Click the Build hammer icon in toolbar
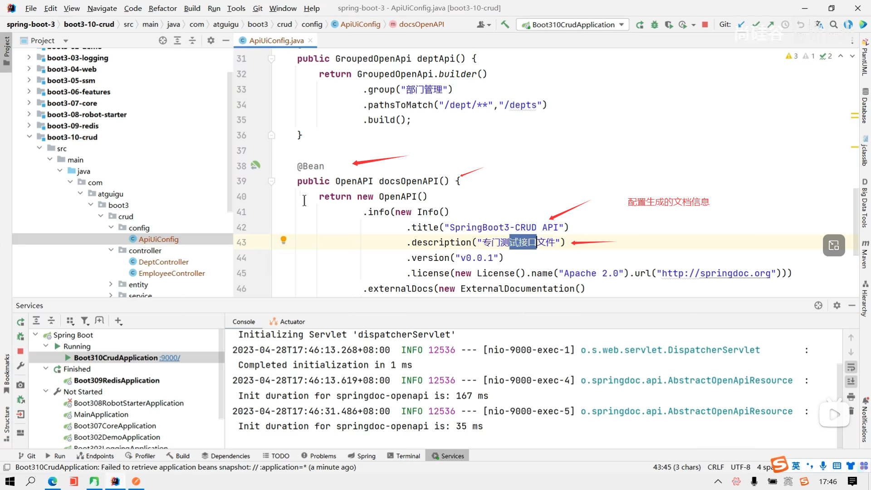 point(505,24)
